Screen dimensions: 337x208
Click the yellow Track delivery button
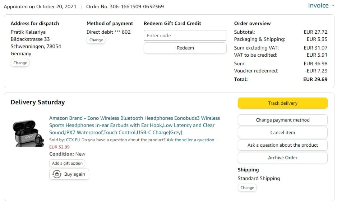point(282,103)
